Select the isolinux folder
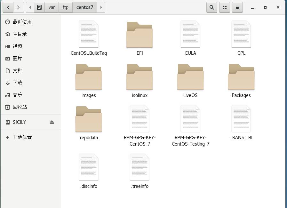This screenshot has width=287, height=208. click(140, 77)
